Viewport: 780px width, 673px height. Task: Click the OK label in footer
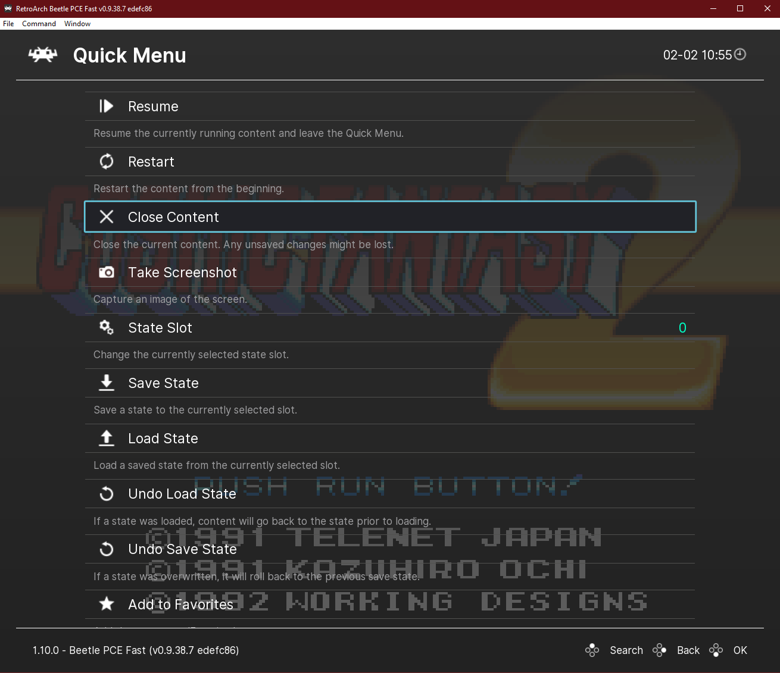point(740,650)
